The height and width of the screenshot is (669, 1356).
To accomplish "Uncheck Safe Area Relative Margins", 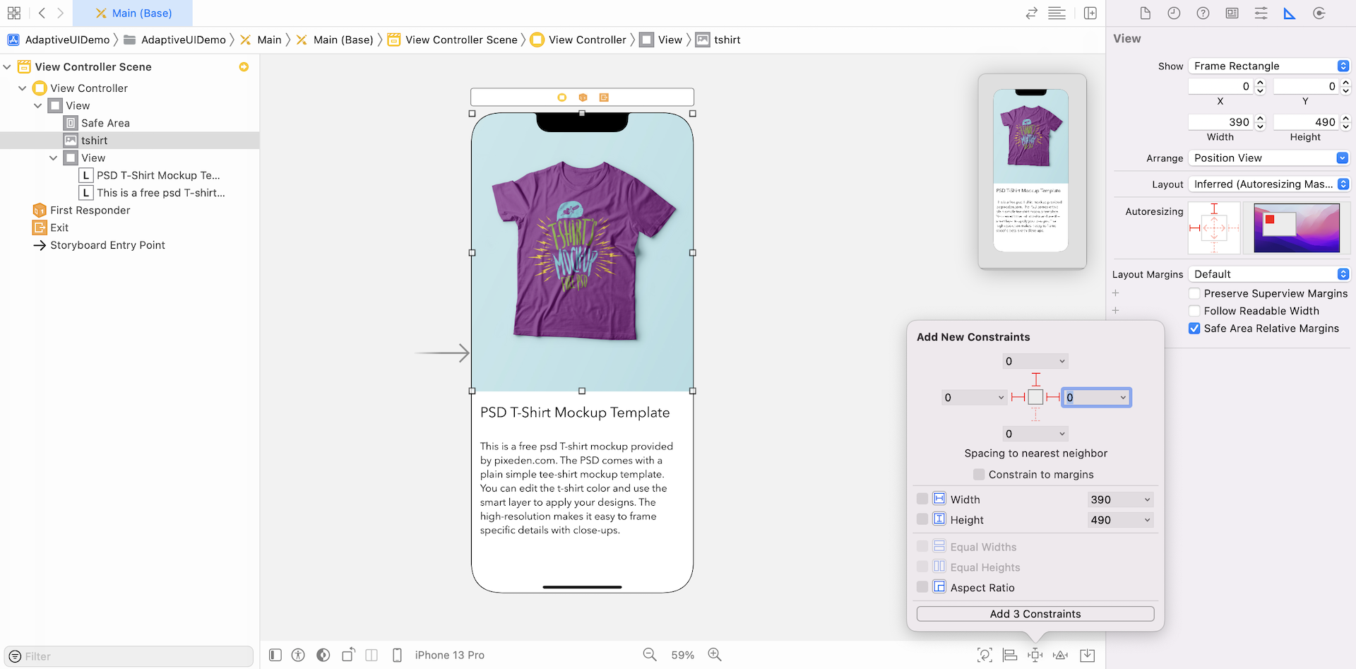I will pos(1194,328).
